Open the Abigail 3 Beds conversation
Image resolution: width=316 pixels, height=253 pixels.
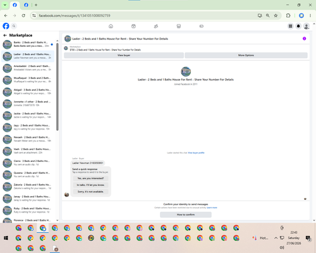[x=28, y=92]
